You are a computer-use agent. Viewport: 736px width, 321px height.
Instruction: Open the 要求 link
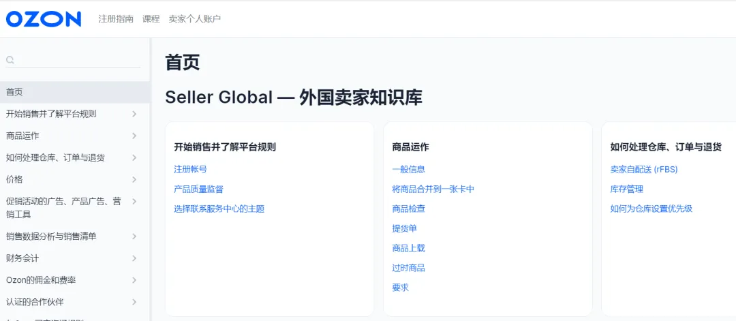click(401, 288)
